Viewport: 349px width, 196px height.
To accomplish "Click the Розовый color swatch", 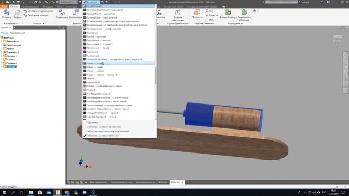I will pos(85,90).
